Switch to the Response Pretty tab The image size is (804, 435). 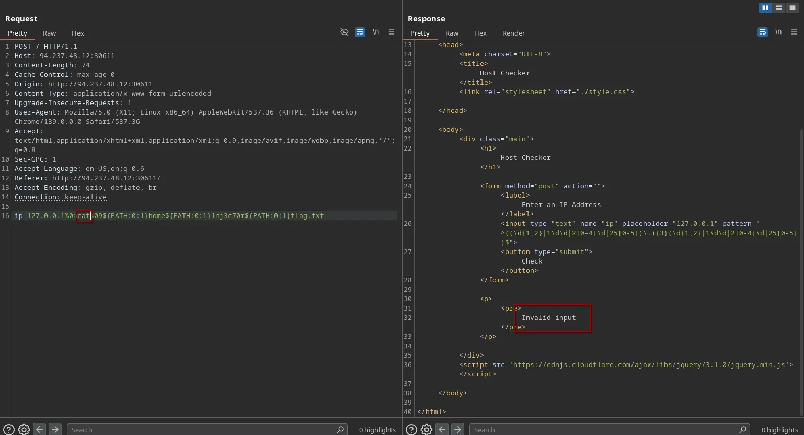coord(420,33)
